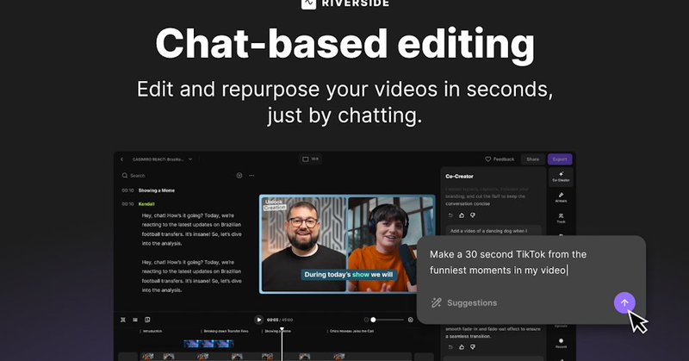This screenshot has height=361, width=689.
Task: Click the zoom-out icon beside zoom slider
Action: [x=367, y=320]
